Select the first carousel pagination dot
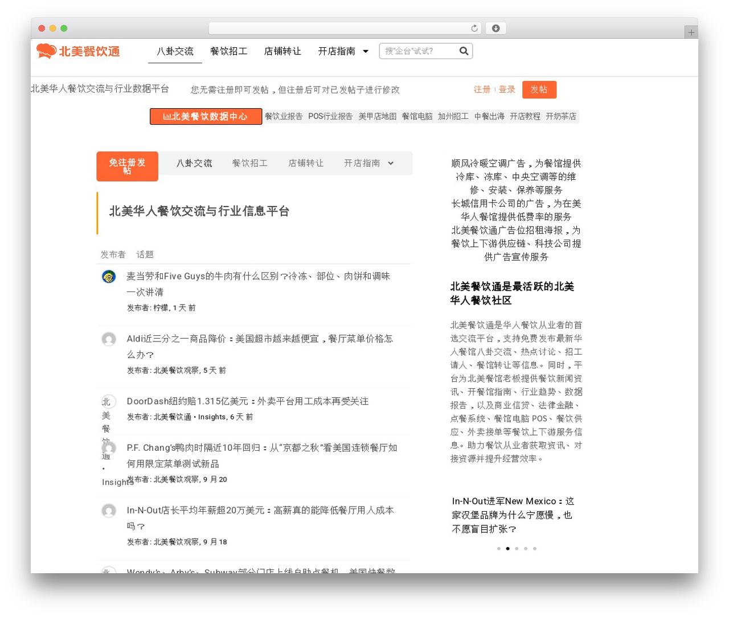 [499, 549]
